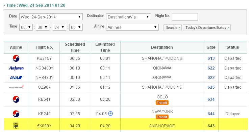The image size is (252, 132).
Task: Click gate 622 for flight NH8480Y
Action: (x=211, y=78)
